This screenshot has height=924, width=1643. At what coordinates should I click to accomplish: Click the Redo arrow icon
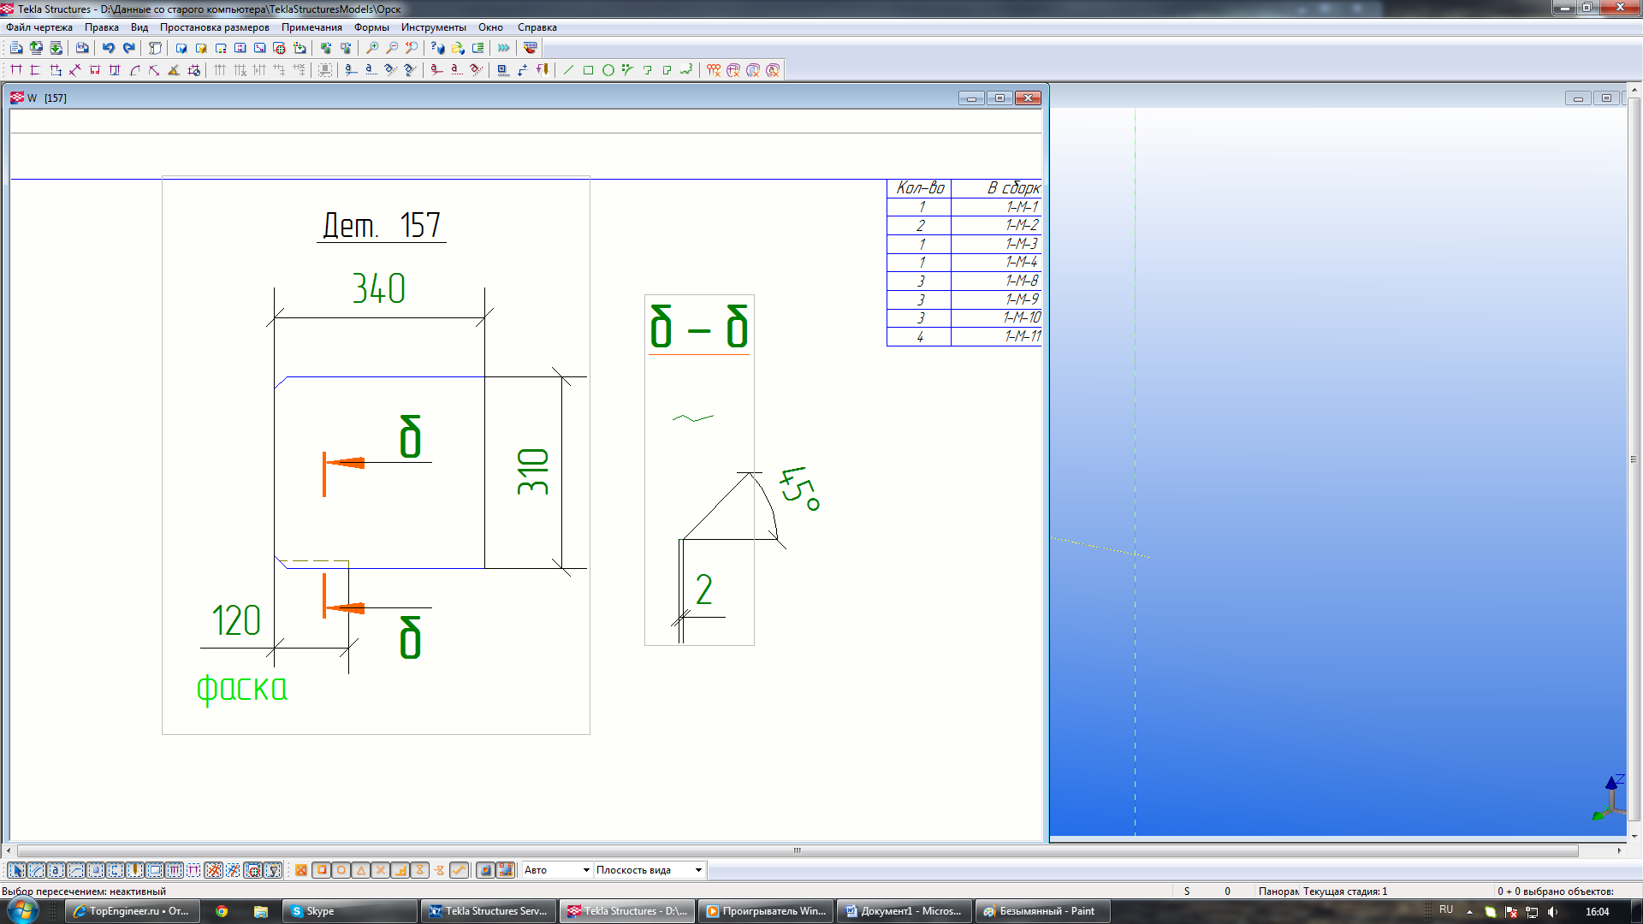point(128,48)
